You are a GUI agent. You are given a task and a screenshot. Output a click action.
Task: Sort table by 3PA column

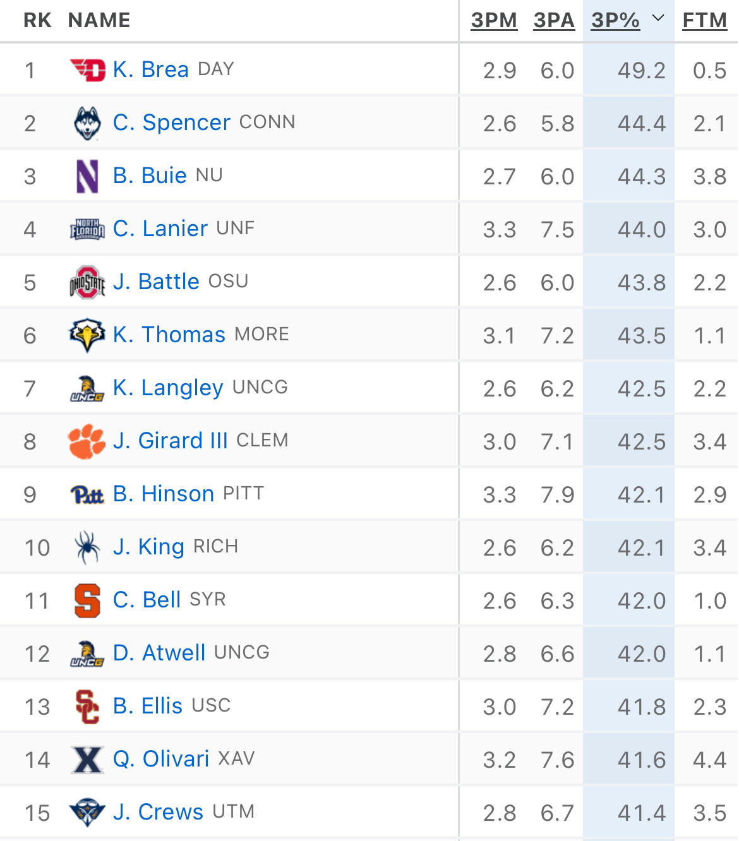tap(554, 20)
